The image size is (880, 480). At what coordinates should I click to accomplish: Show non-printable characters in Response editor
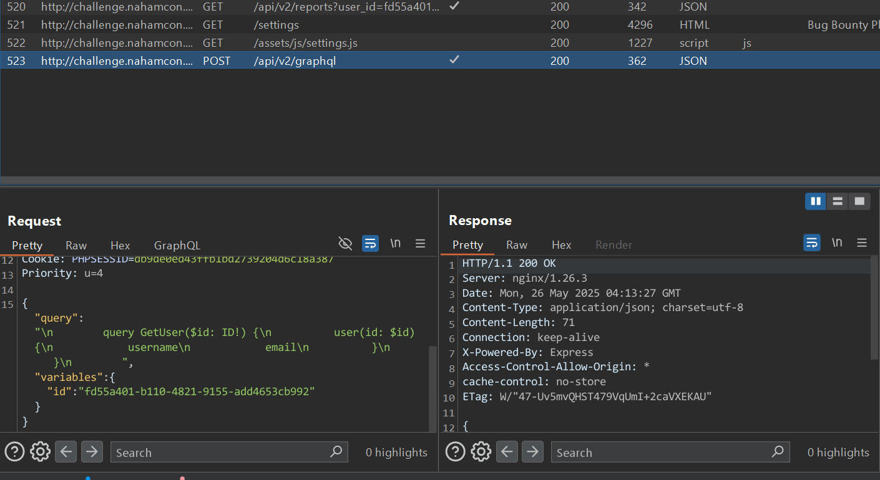point(837,242)
